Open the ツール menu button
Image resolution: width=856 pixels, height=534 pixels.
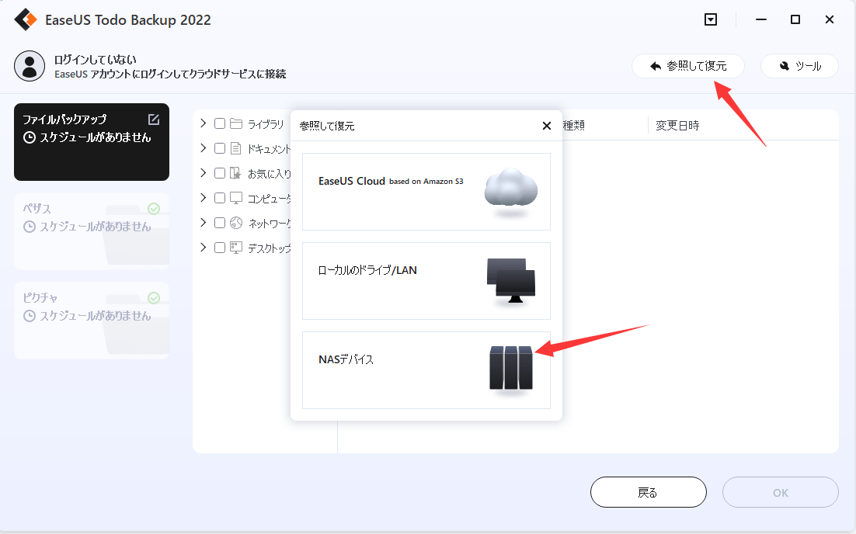coord(800,66)
